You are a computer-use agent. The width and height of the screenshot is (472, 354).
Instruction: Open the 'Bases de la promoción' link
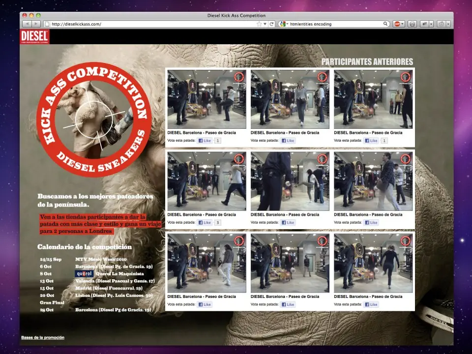tap(43, 337)
